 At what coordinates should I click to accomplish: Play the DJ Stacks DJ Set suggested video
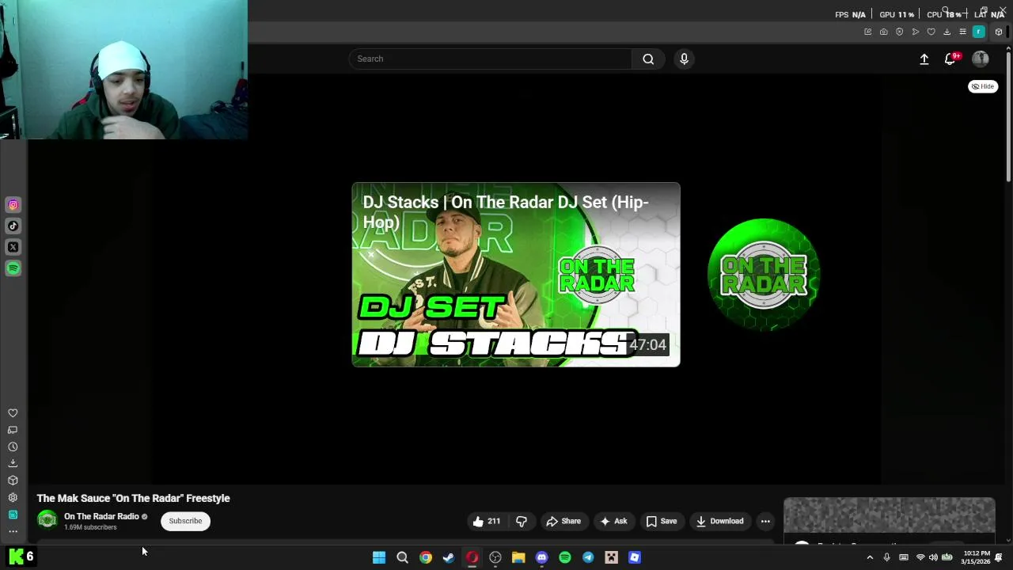pos(516,275)
